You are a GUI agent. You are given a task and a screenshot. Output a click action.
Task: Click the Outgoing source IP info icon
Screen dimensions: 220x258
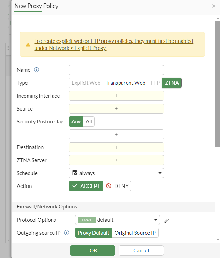click(67, 233)
